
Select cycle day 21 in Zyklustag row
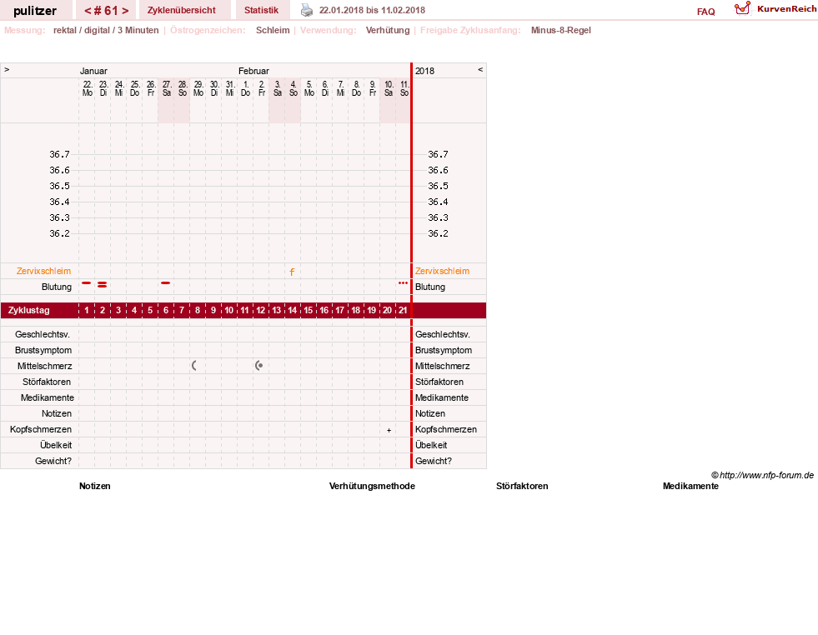[403, 310]
